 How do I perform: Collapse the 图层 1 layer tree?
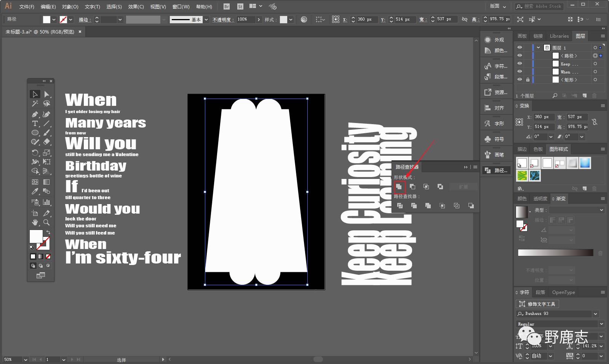click(x=538, y=48)
